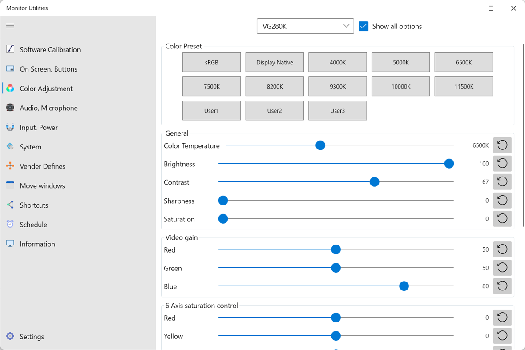Select the Display Native preset

pyautogui.click(x=275, y=62)
